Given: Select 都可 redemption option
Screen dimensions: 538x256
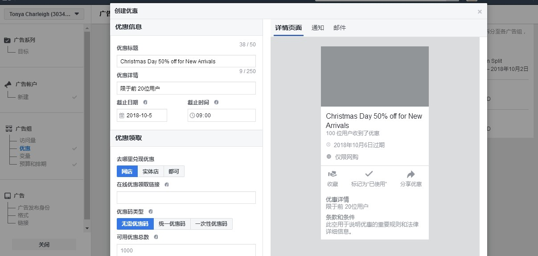Looking at the screenshot, I should (x=173, y=172).
